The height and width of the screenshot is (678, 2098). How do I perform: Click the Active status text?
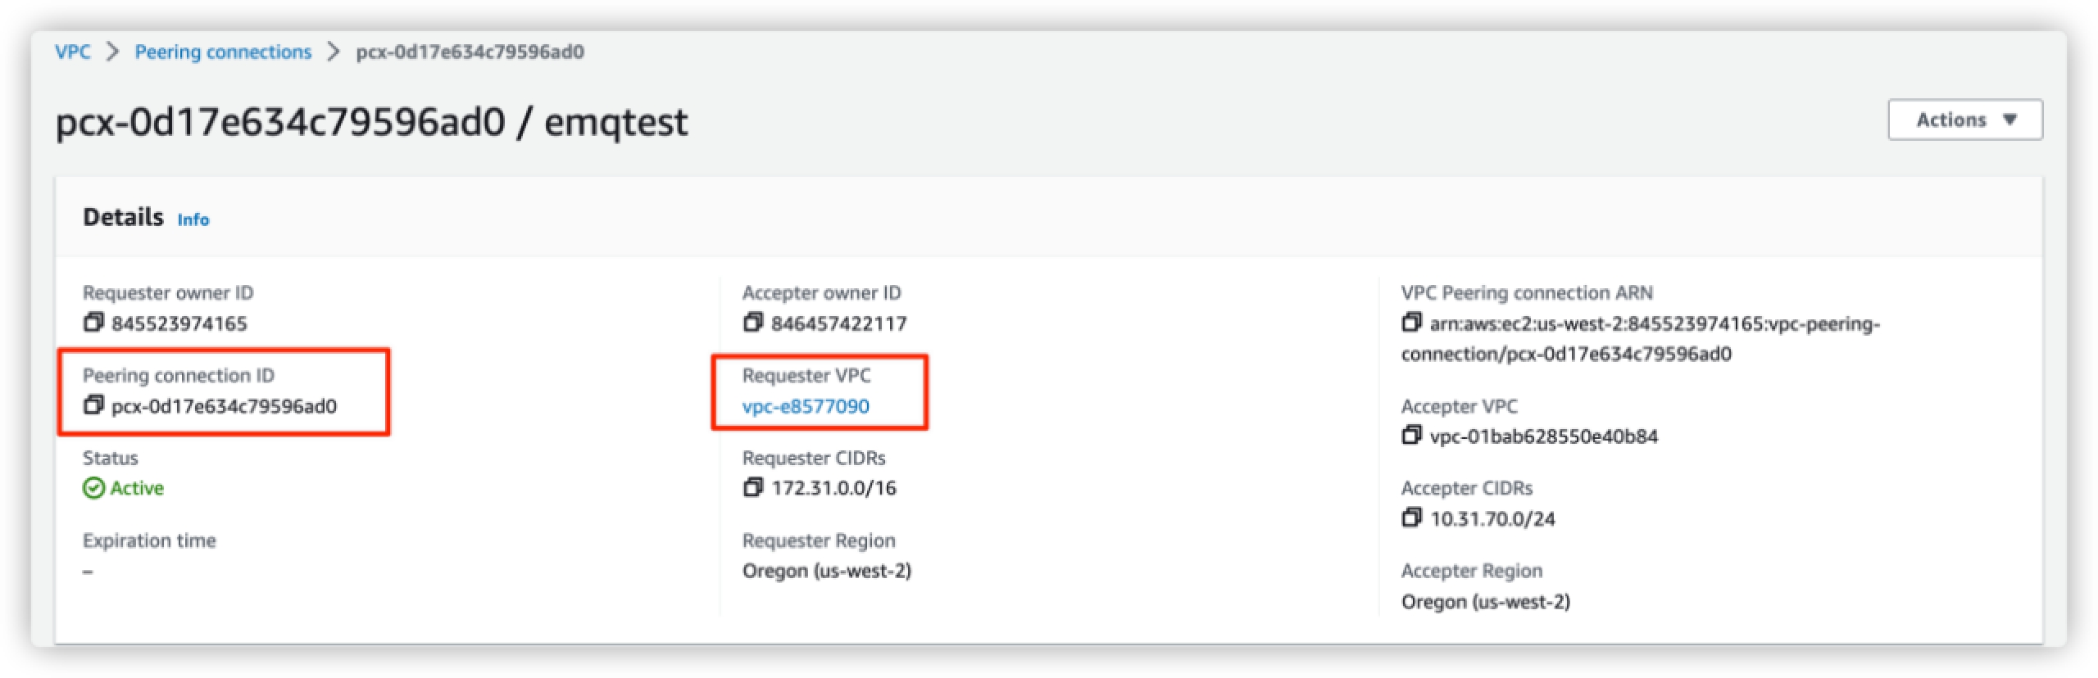tap(137, 488)
